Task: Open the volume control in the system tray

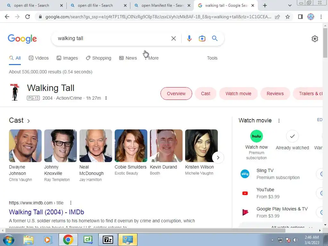Action: click(296, 240)
